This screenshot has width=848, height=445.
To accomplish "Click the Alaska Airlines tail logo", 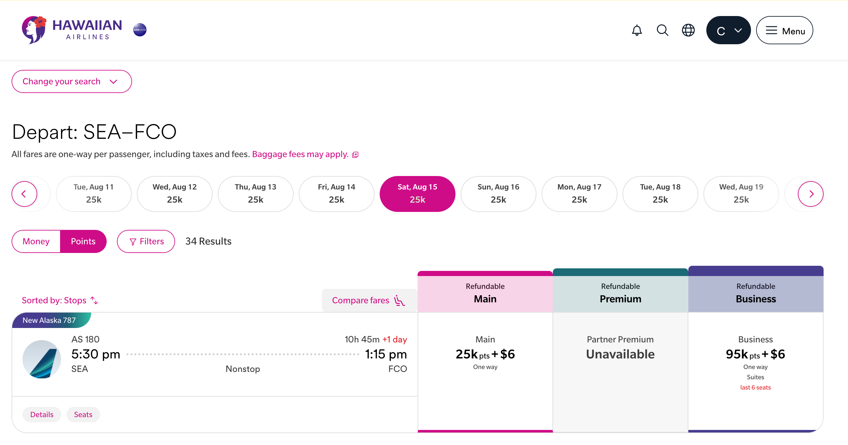I will click(42, 359).
